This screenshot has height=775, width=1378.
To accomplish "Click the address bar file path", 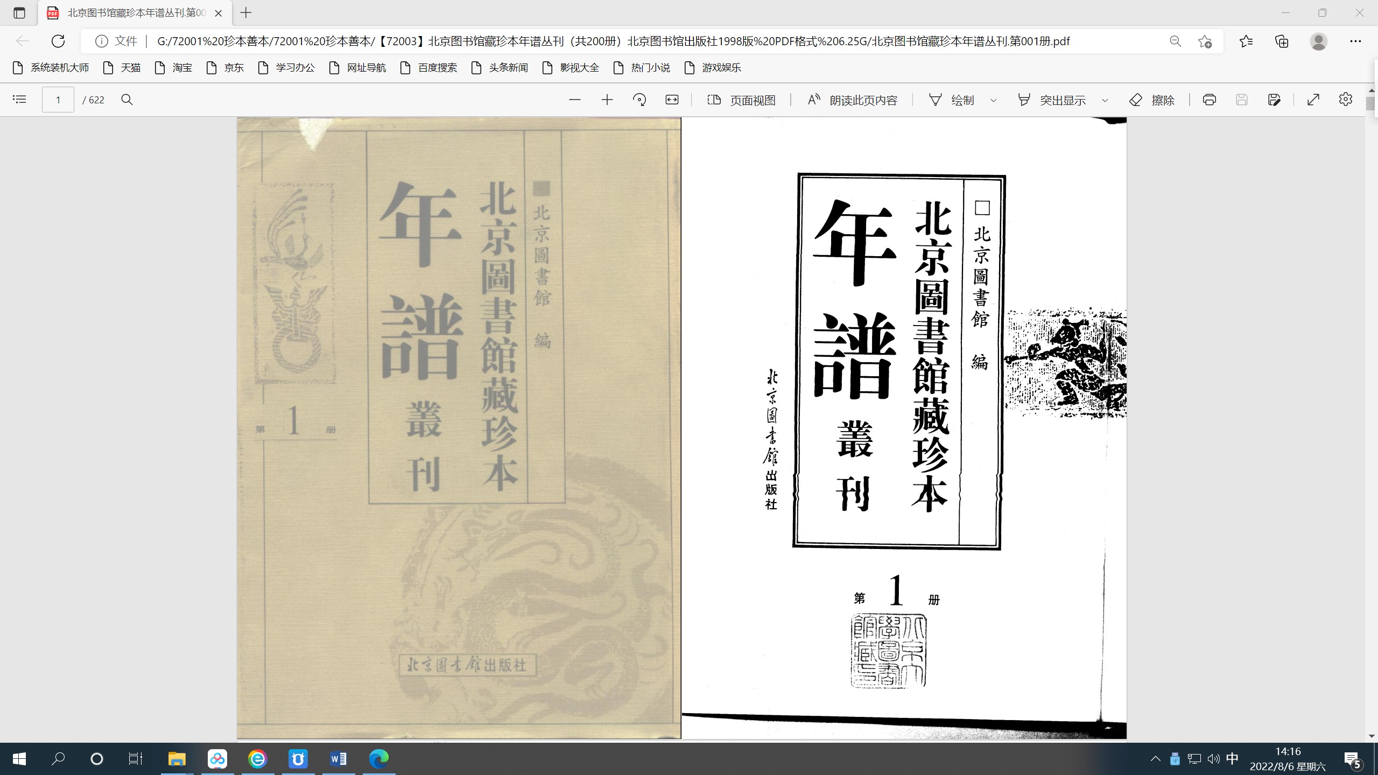I will point(614,41).
